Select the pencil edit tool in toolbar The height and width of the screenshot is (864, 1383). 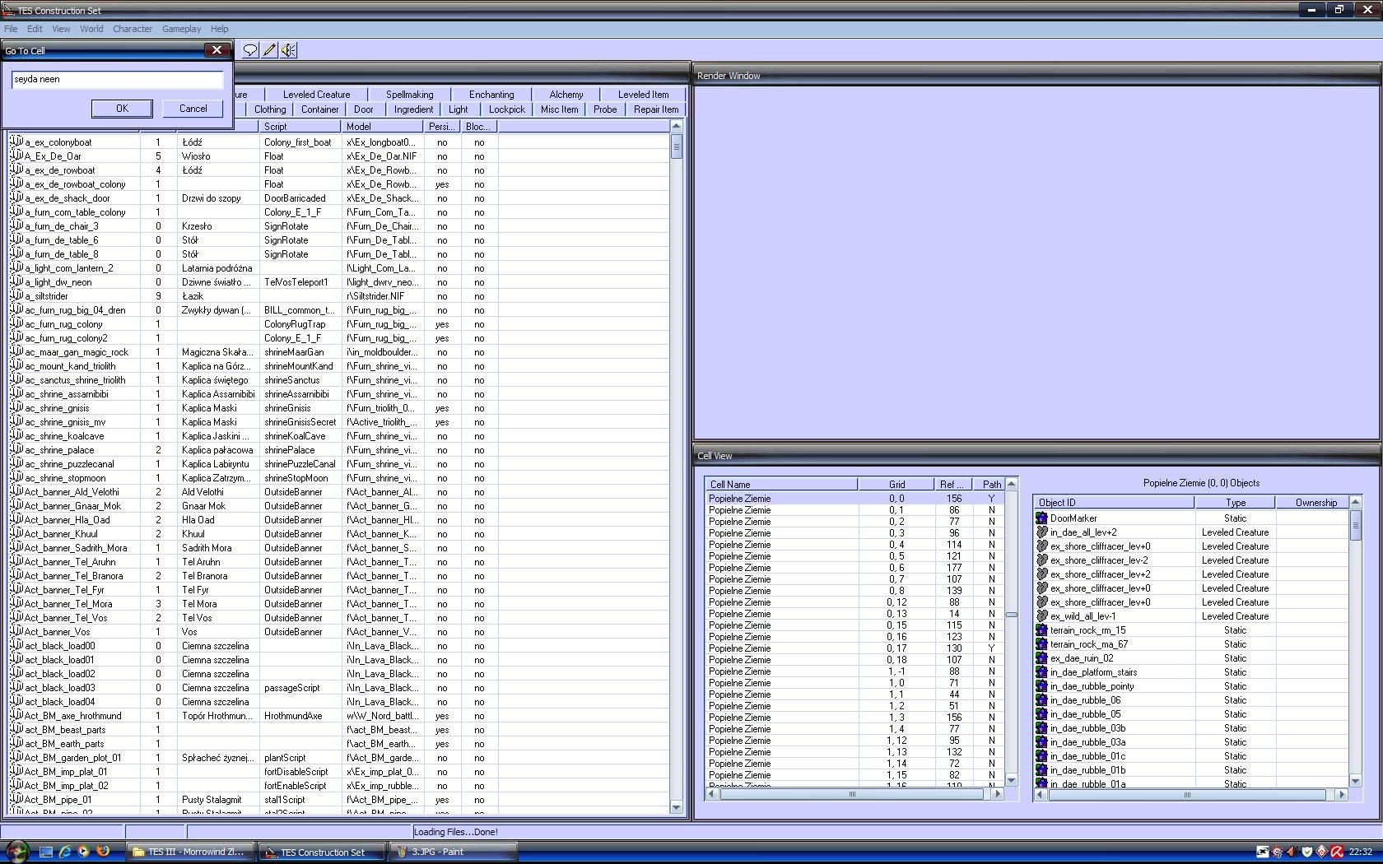coord(269,50)
